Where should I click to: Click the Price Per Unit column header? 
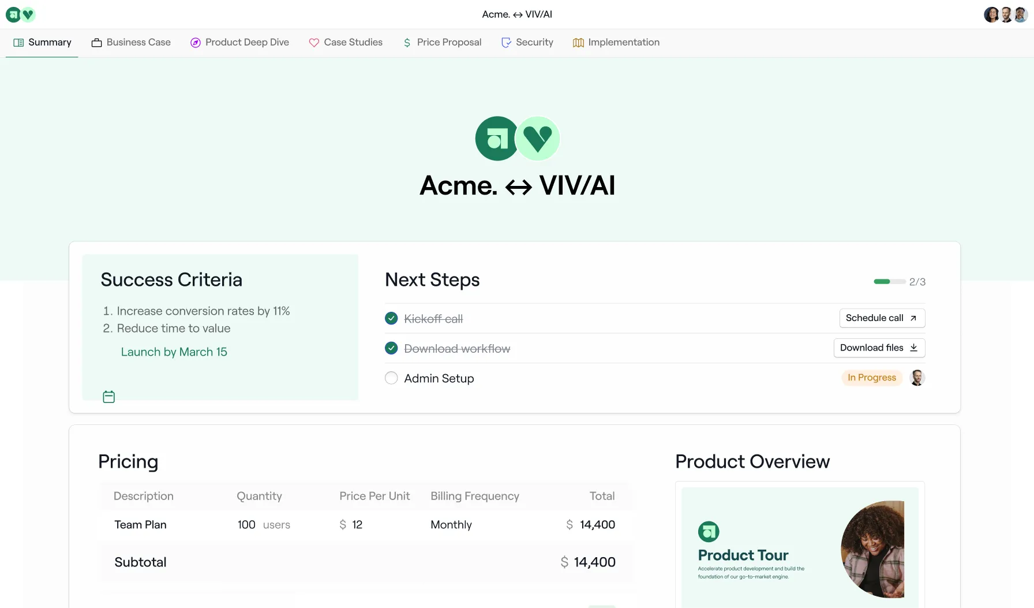374,496
